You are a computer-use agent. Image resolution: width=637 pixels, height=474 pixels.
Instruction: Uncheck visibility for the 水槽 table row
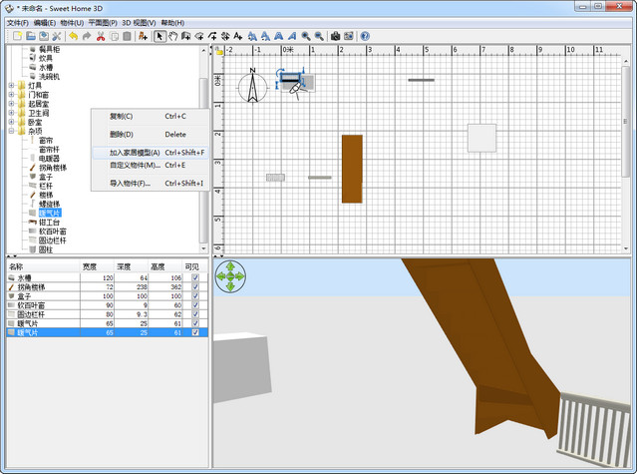195,277
